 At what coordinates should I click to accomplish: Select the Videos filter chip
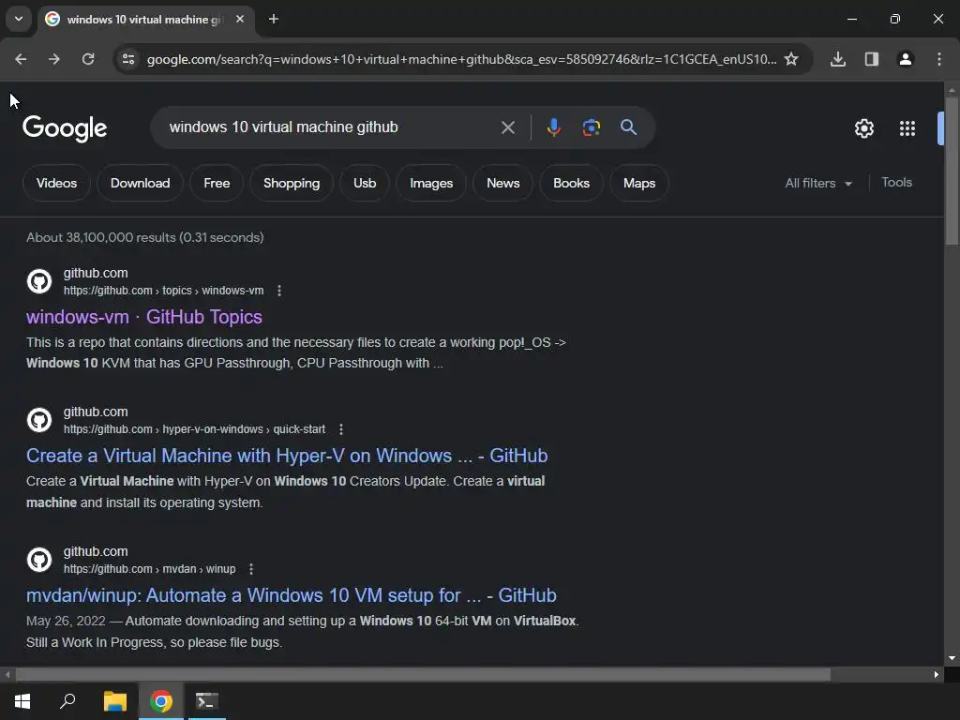pyautogui.click(x=56, y=183)
